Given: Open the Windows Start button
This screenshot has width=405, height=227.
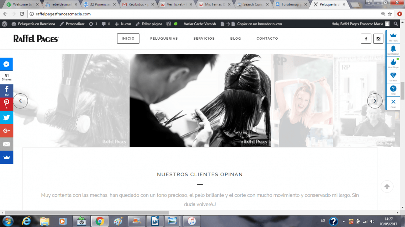Looking at the screenshot, I should 8,221.
